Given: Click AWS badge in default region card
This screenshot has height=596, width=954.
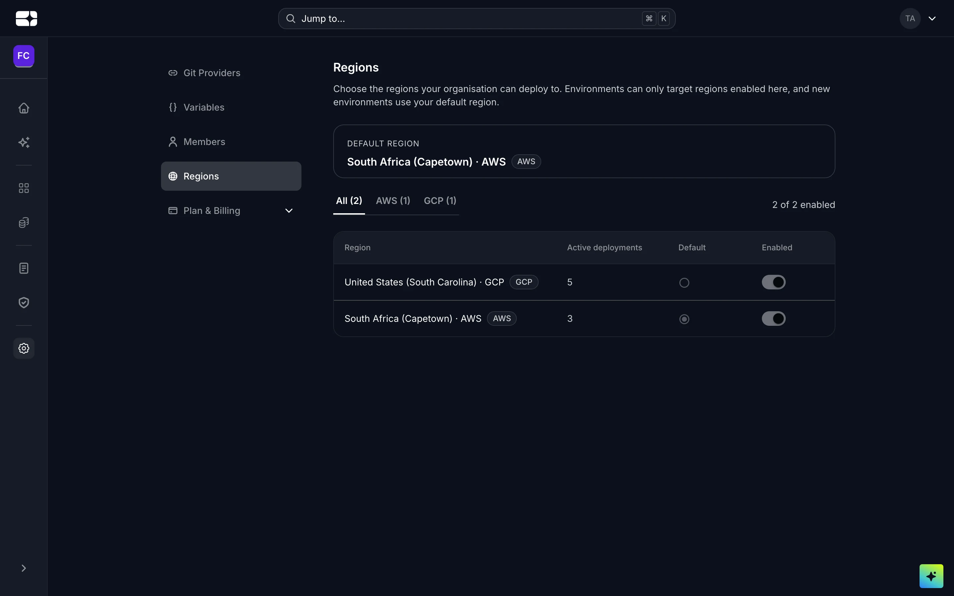Looking at the screenshot, I should [526, 162].
